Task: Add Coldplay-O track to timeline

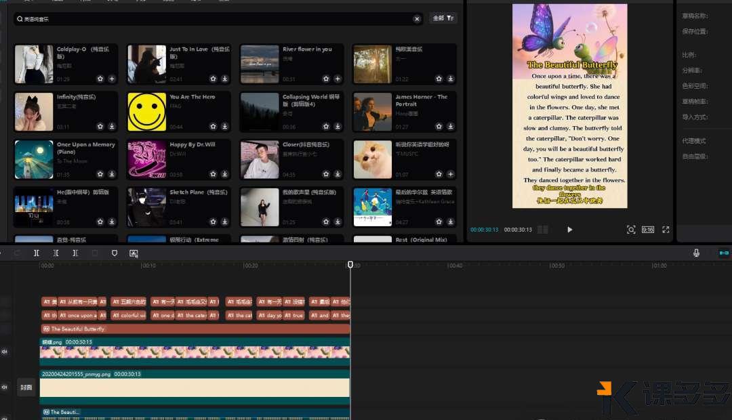Action: [112, 79]
